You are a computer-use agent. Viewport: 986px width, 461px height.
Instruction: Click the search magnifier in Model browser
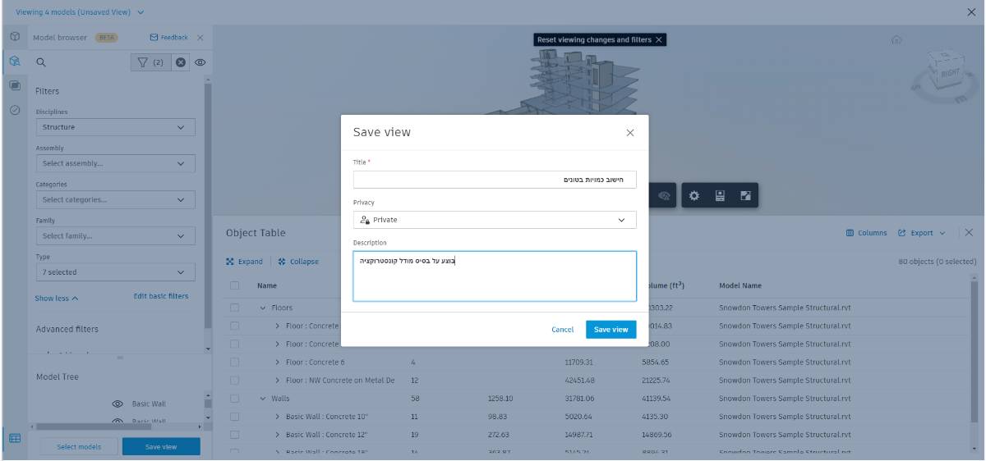point(40,62)
